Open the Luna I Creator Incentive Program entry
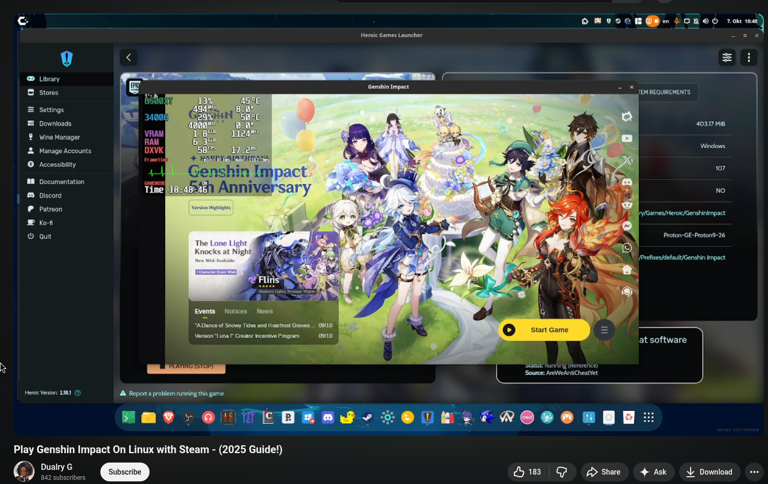 coord(263,336)
